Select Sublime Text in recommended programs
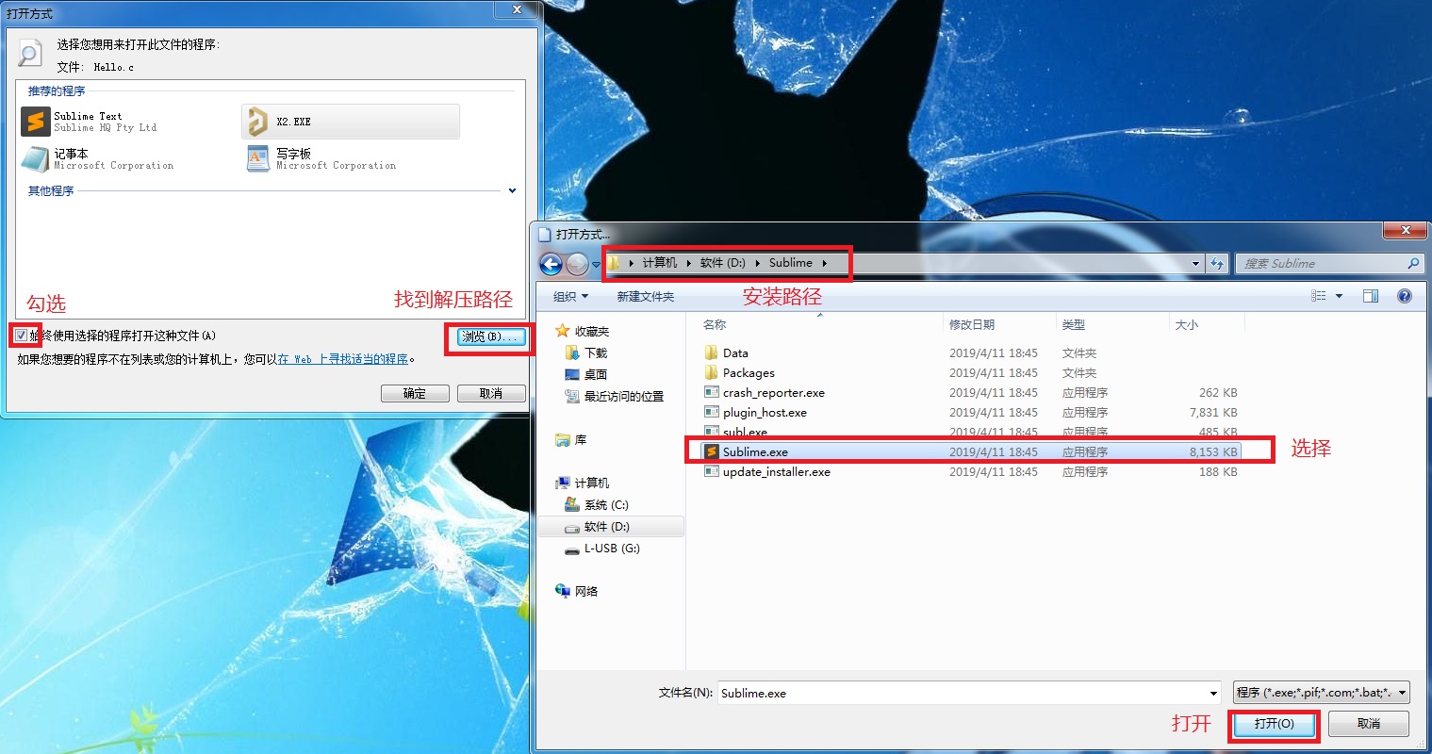Viewport: 1432px width, 754px height. tap(90, 122)
